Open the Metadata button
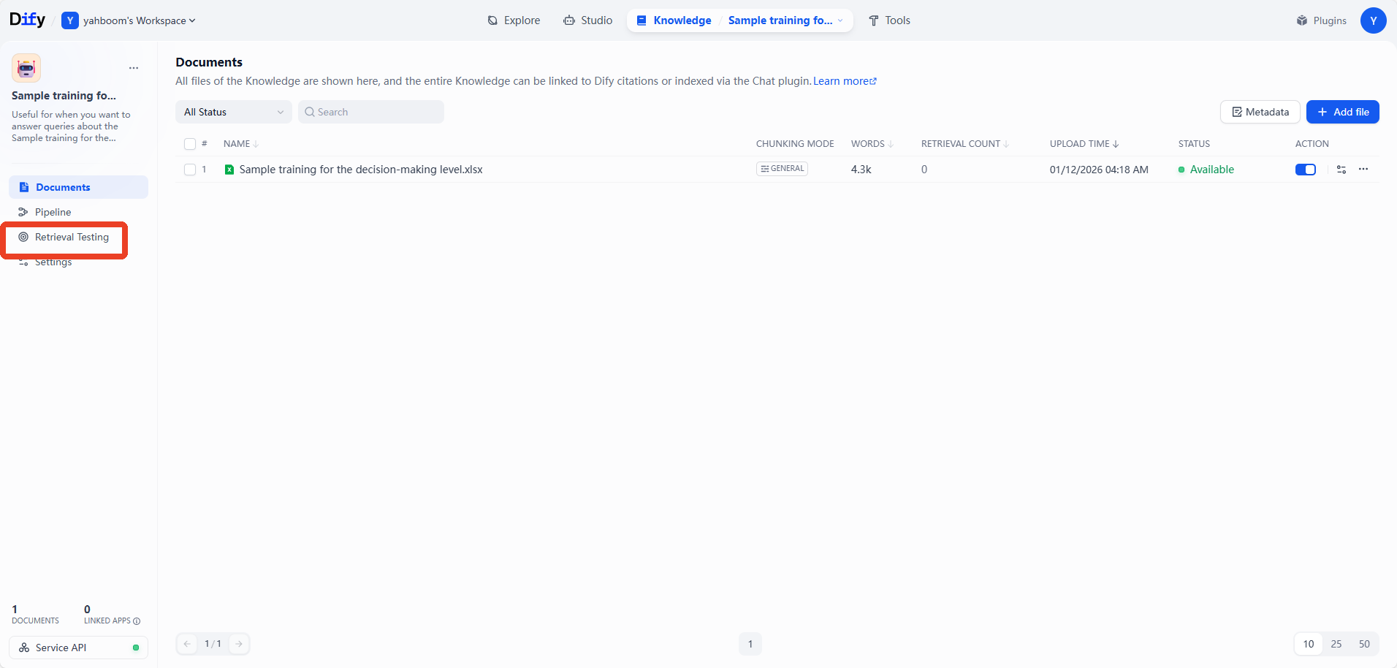 (1260, 112)
